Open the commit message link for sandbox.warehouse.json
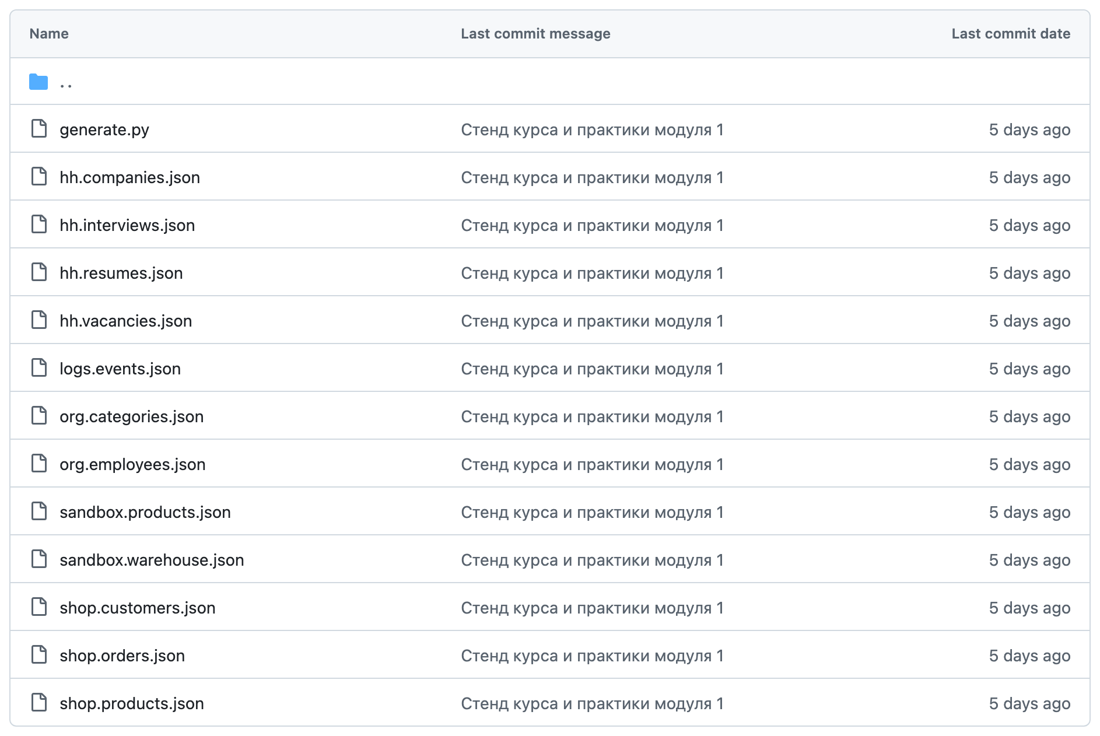Image resolution: width=1100 pixels, height=736 pixels. (592, 560)
